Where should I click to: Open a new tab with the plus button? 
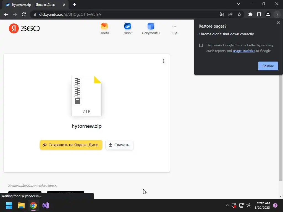pos(75,5)
